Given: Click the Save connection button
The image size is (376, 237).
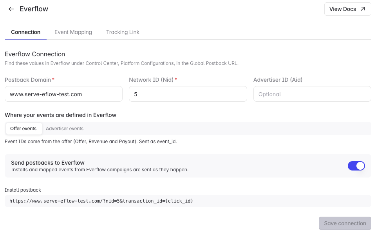Looking at the screenshot, I should coord(345,223).
